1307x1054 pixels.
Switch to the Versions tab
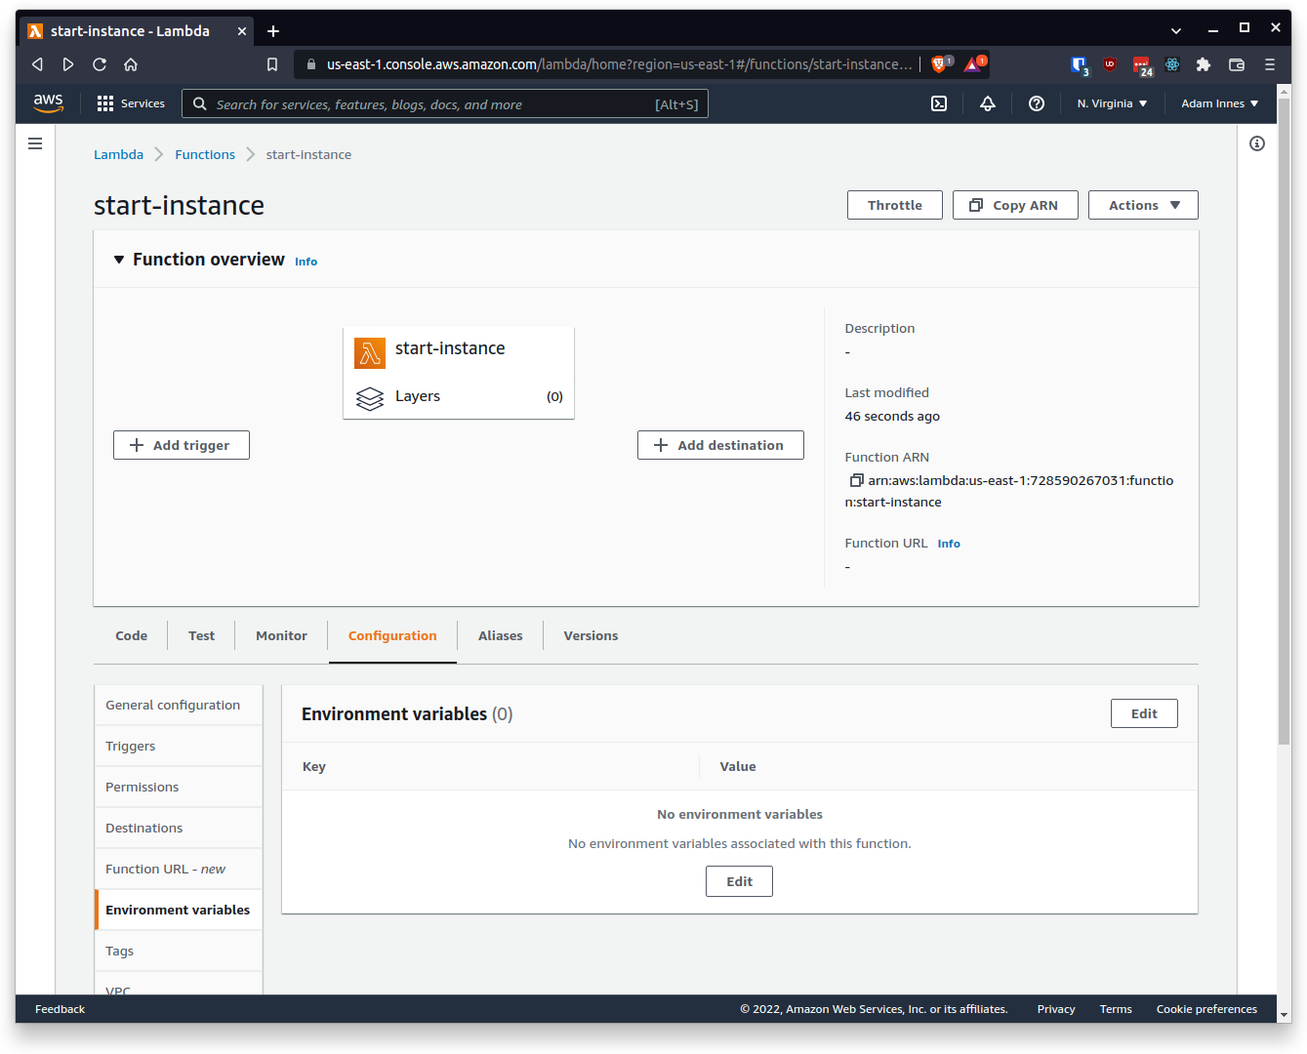coord(591,635)
